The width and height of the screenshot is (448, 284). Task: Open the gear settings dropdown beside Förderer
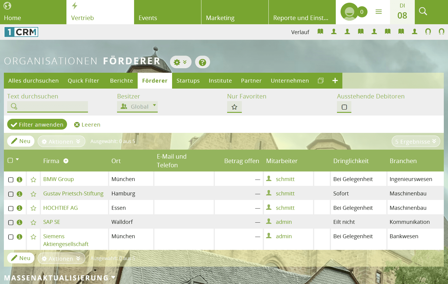click(x=180, y=62)
